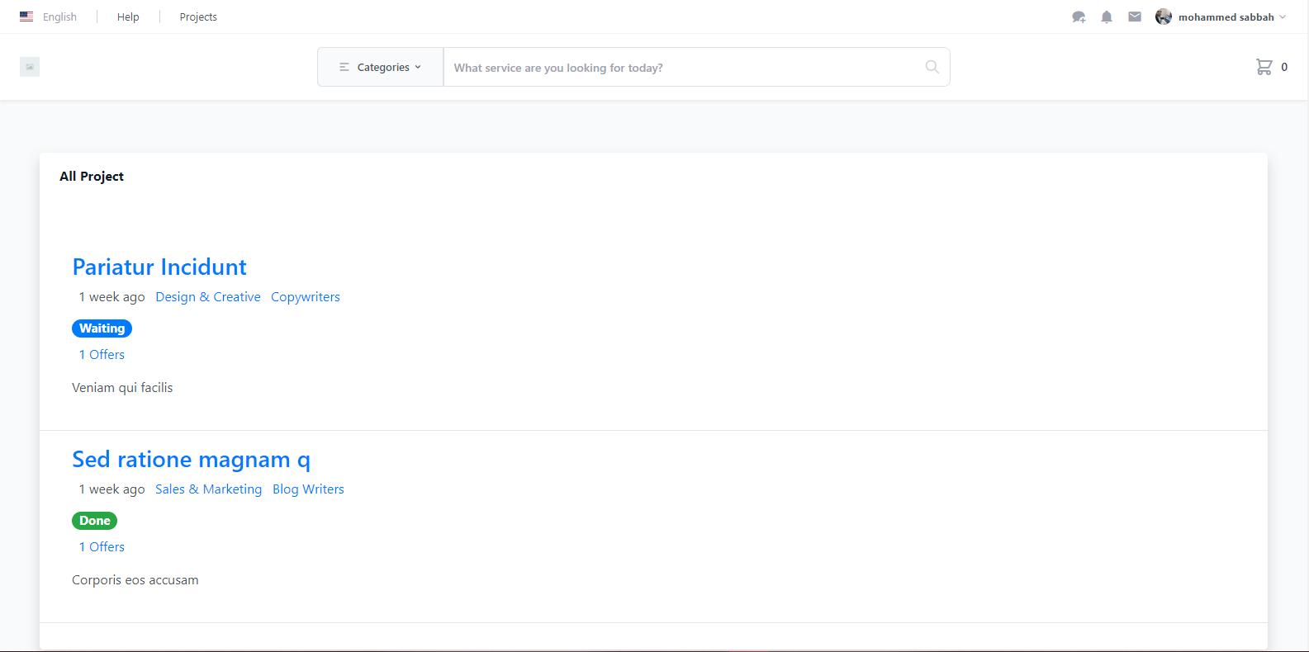Open the notifications bell
Screen dimensions: 1309x652
pyautogui.click(x=1107, y=17)
